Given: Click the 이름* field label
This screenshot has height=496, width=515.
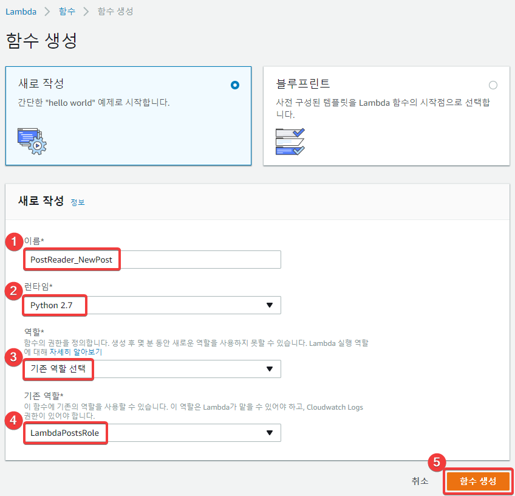Looking at the screenshot, I should (x=34, y=241).
